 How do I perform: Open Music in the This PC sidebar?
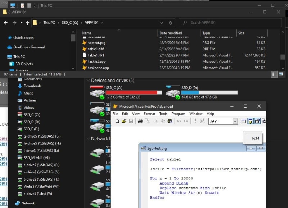28,93
